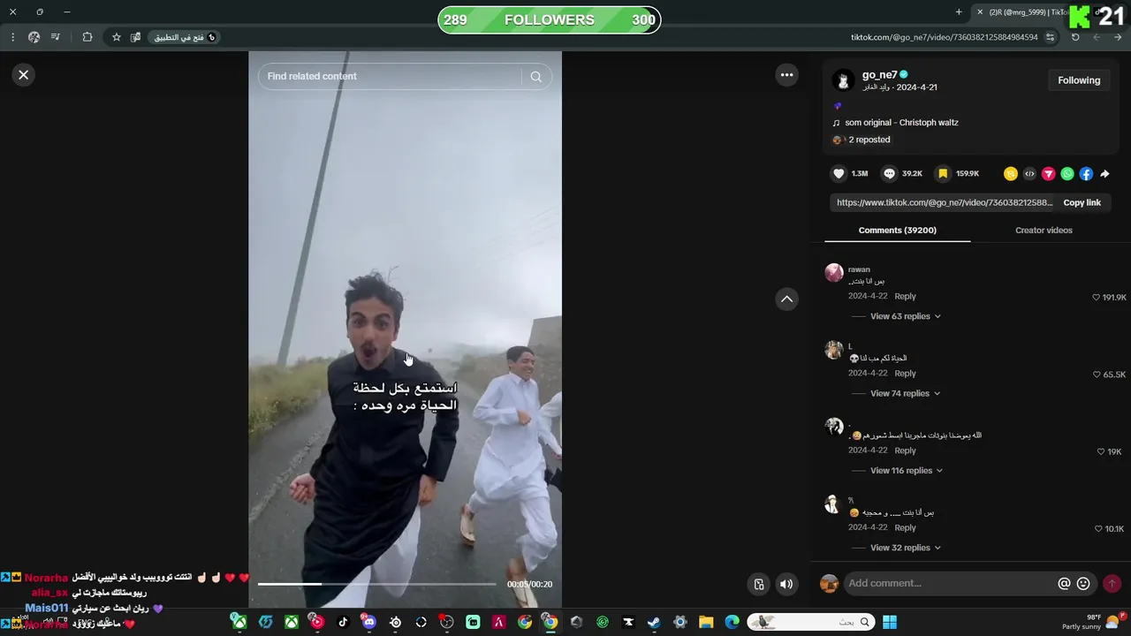Repost the video with the yellow icon
The image size is (1131, 636).
1011,174
